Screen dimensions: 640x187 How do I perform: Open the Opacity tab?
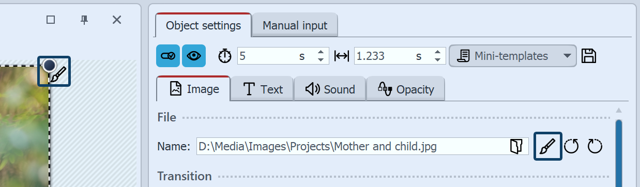click(x=405, y=89)
